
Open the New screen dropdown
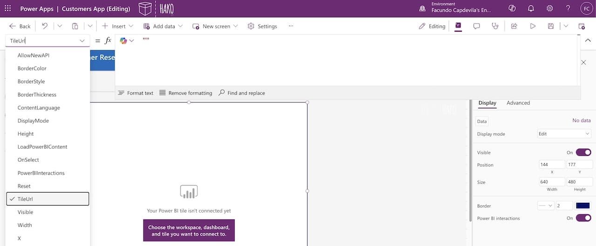(x=215, y=26)
